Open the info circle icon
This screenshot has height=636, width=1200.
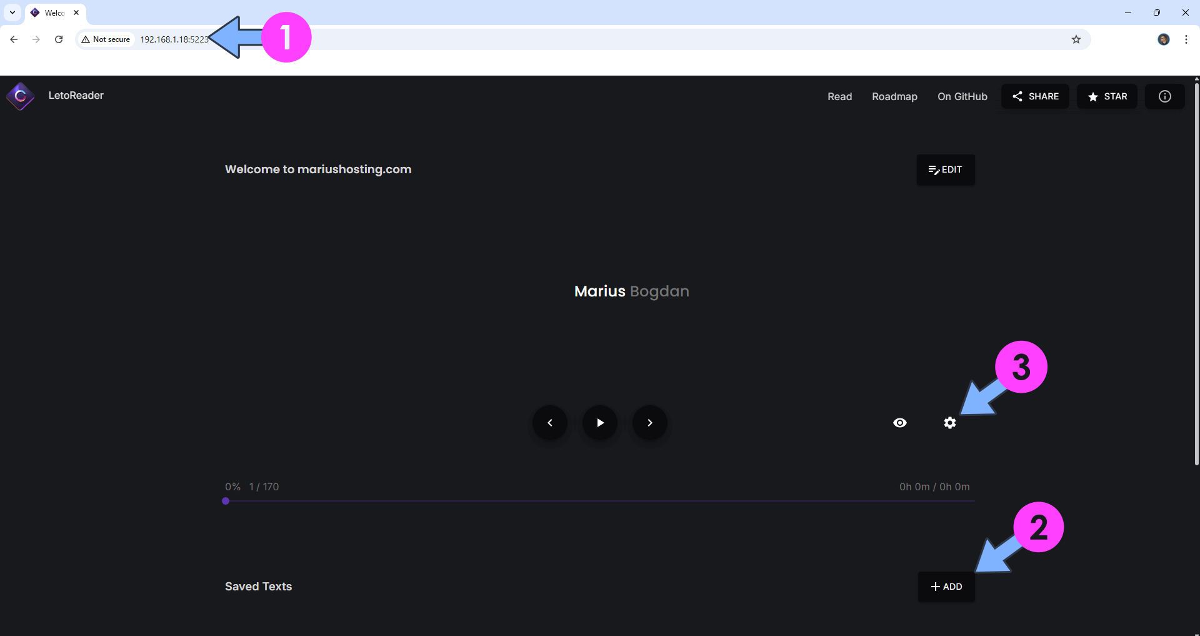1164,96
